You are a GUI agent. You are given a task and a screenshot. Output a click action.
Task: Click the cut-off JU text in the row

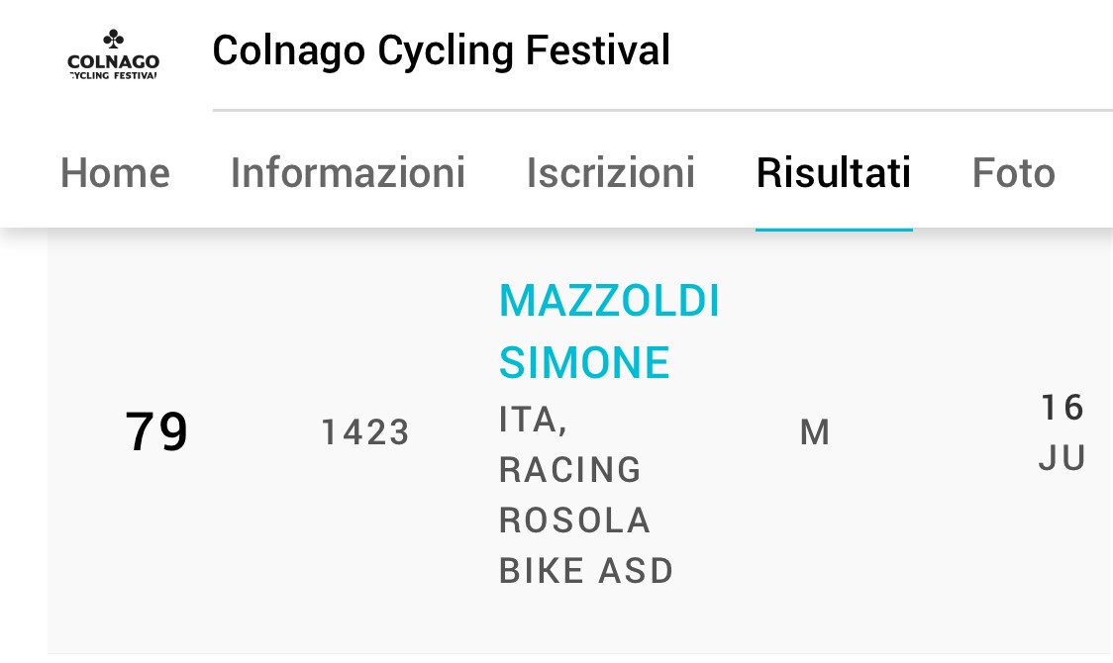(1062, 457)
